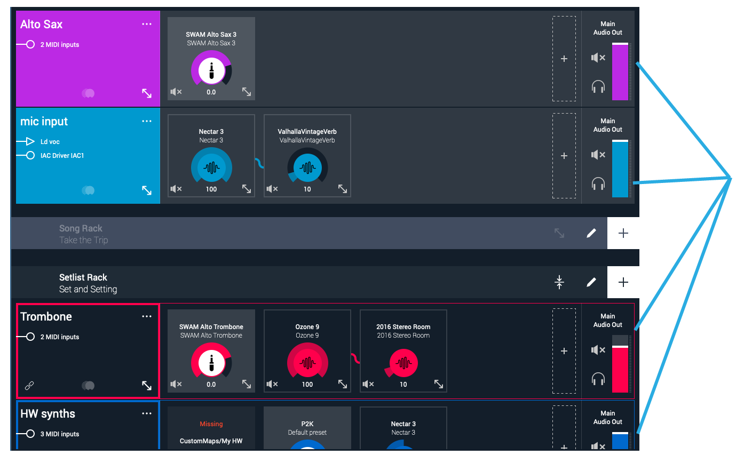Mute the SWAM Alto Trombone plugin

(176, 384)
